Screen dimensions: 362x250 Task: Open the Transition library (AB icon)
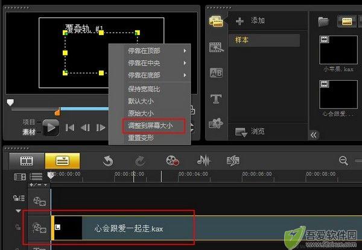tap(216, 73)
